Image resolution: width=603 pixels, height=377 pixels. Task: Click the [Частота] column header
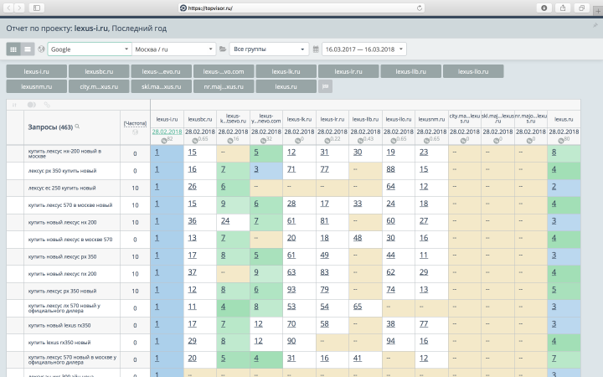[x=135, y=123]
